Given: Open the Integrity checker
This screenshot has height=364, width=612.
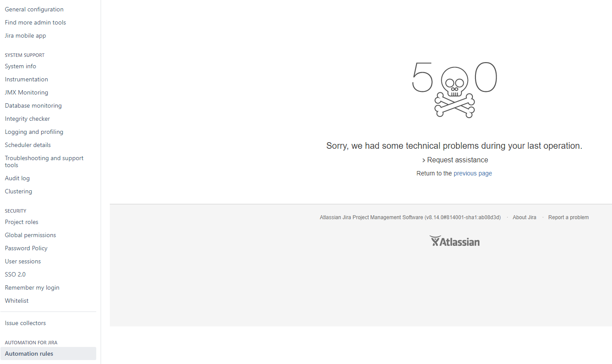Looking at the screenshot, I should point(27,119).
